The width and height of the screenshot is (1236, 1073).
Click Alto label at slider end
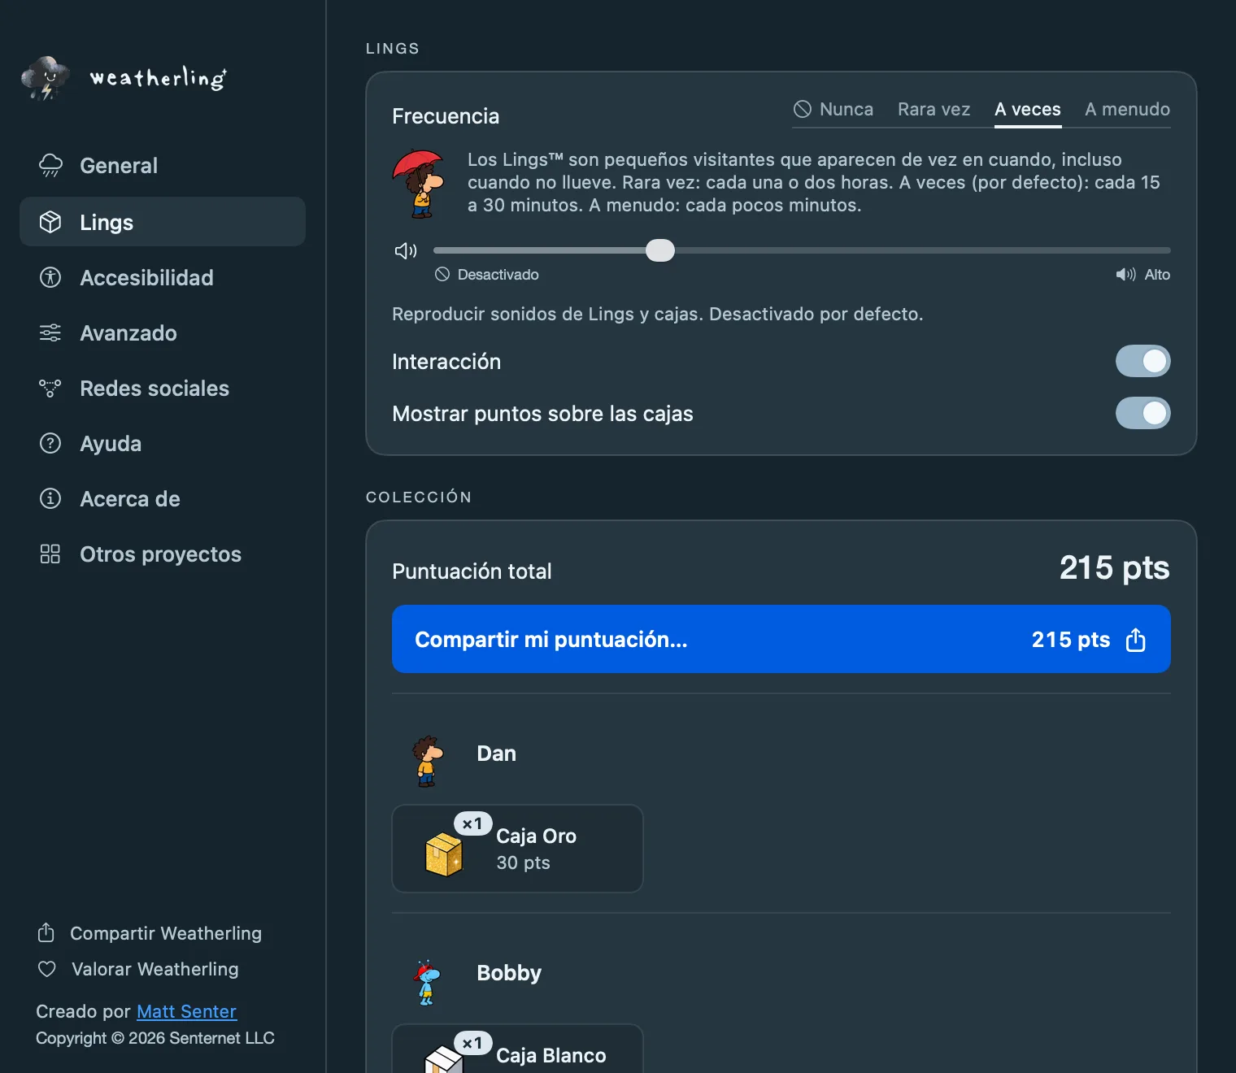point(1157,275)
